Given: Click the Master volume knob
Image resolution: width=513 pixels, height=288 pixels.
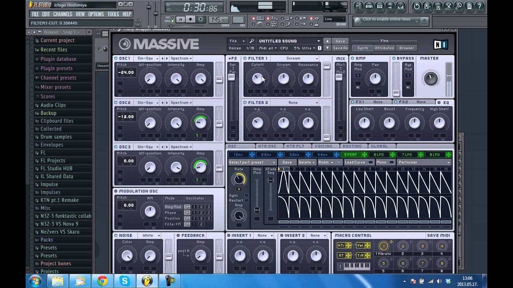Looking at the screenshot, I should click(431, 78).
